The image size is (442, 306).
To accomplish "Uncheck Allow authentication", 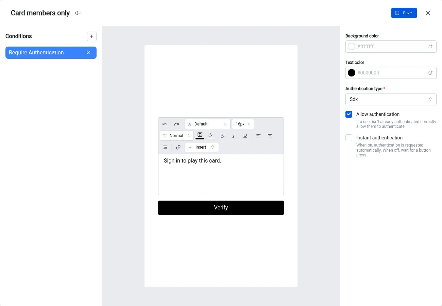I will [x=349, y=114].
